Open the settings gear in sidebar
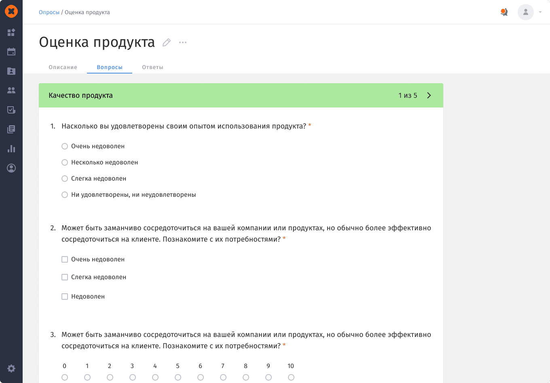Screen dimensions: 550x383 (11, 368)
